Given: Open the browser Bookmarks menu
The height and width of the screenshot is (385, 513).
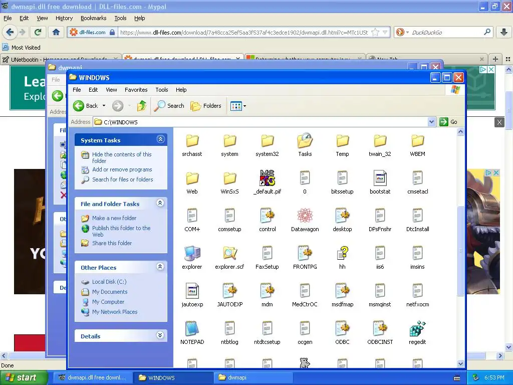Looking at the screenshot, I should [x=94, y=18].
